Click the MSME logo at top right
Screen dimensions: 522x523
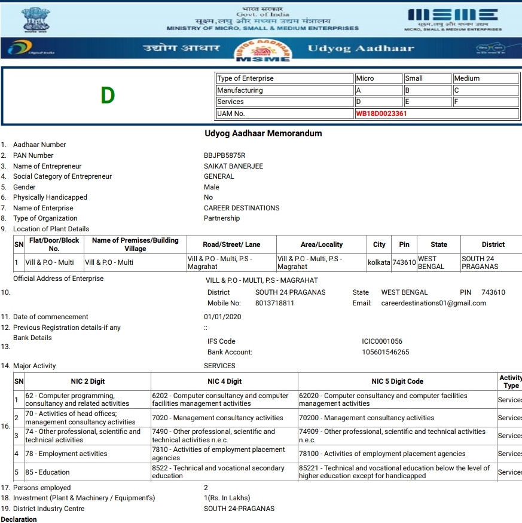point(452,18)
